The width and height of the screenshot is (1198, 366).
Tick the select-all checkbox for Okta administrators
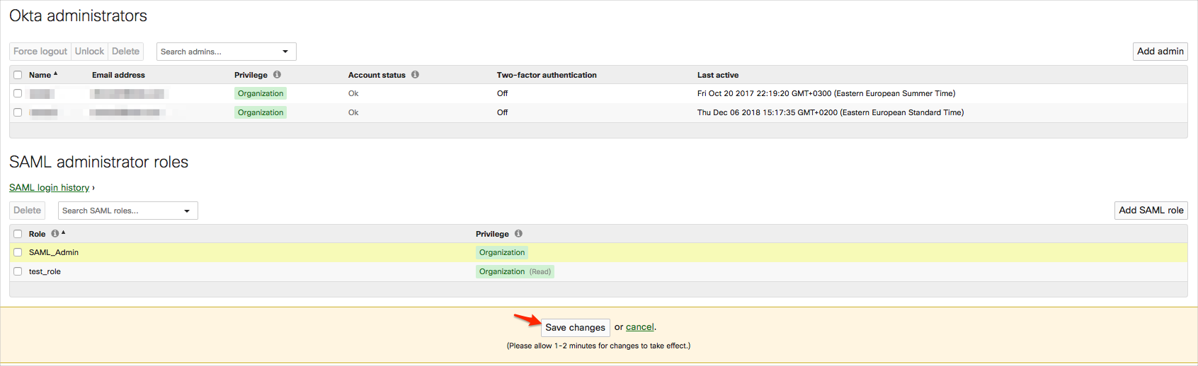tap(18, 75)
